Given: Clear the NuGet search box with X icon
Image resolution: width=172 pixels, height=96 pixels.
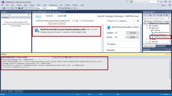Looking at the screenshot, I should click(73, 21).
